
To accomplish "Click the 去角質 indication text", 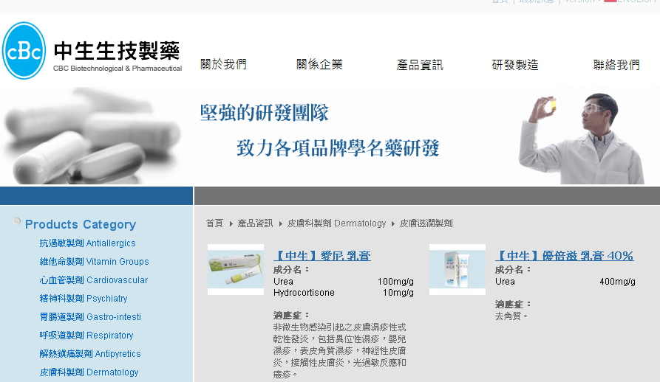I will (x=511, y=316).
